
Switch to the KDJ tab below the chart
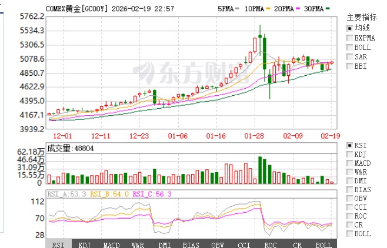[85, 244]
